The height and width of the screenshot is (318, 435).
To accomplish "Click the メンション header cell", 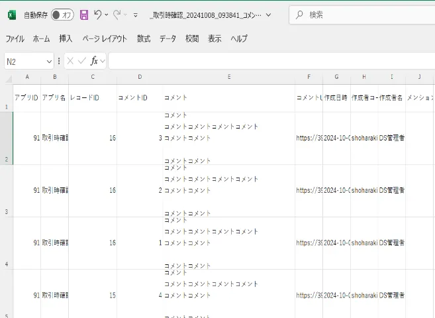I will pos(419,98).
